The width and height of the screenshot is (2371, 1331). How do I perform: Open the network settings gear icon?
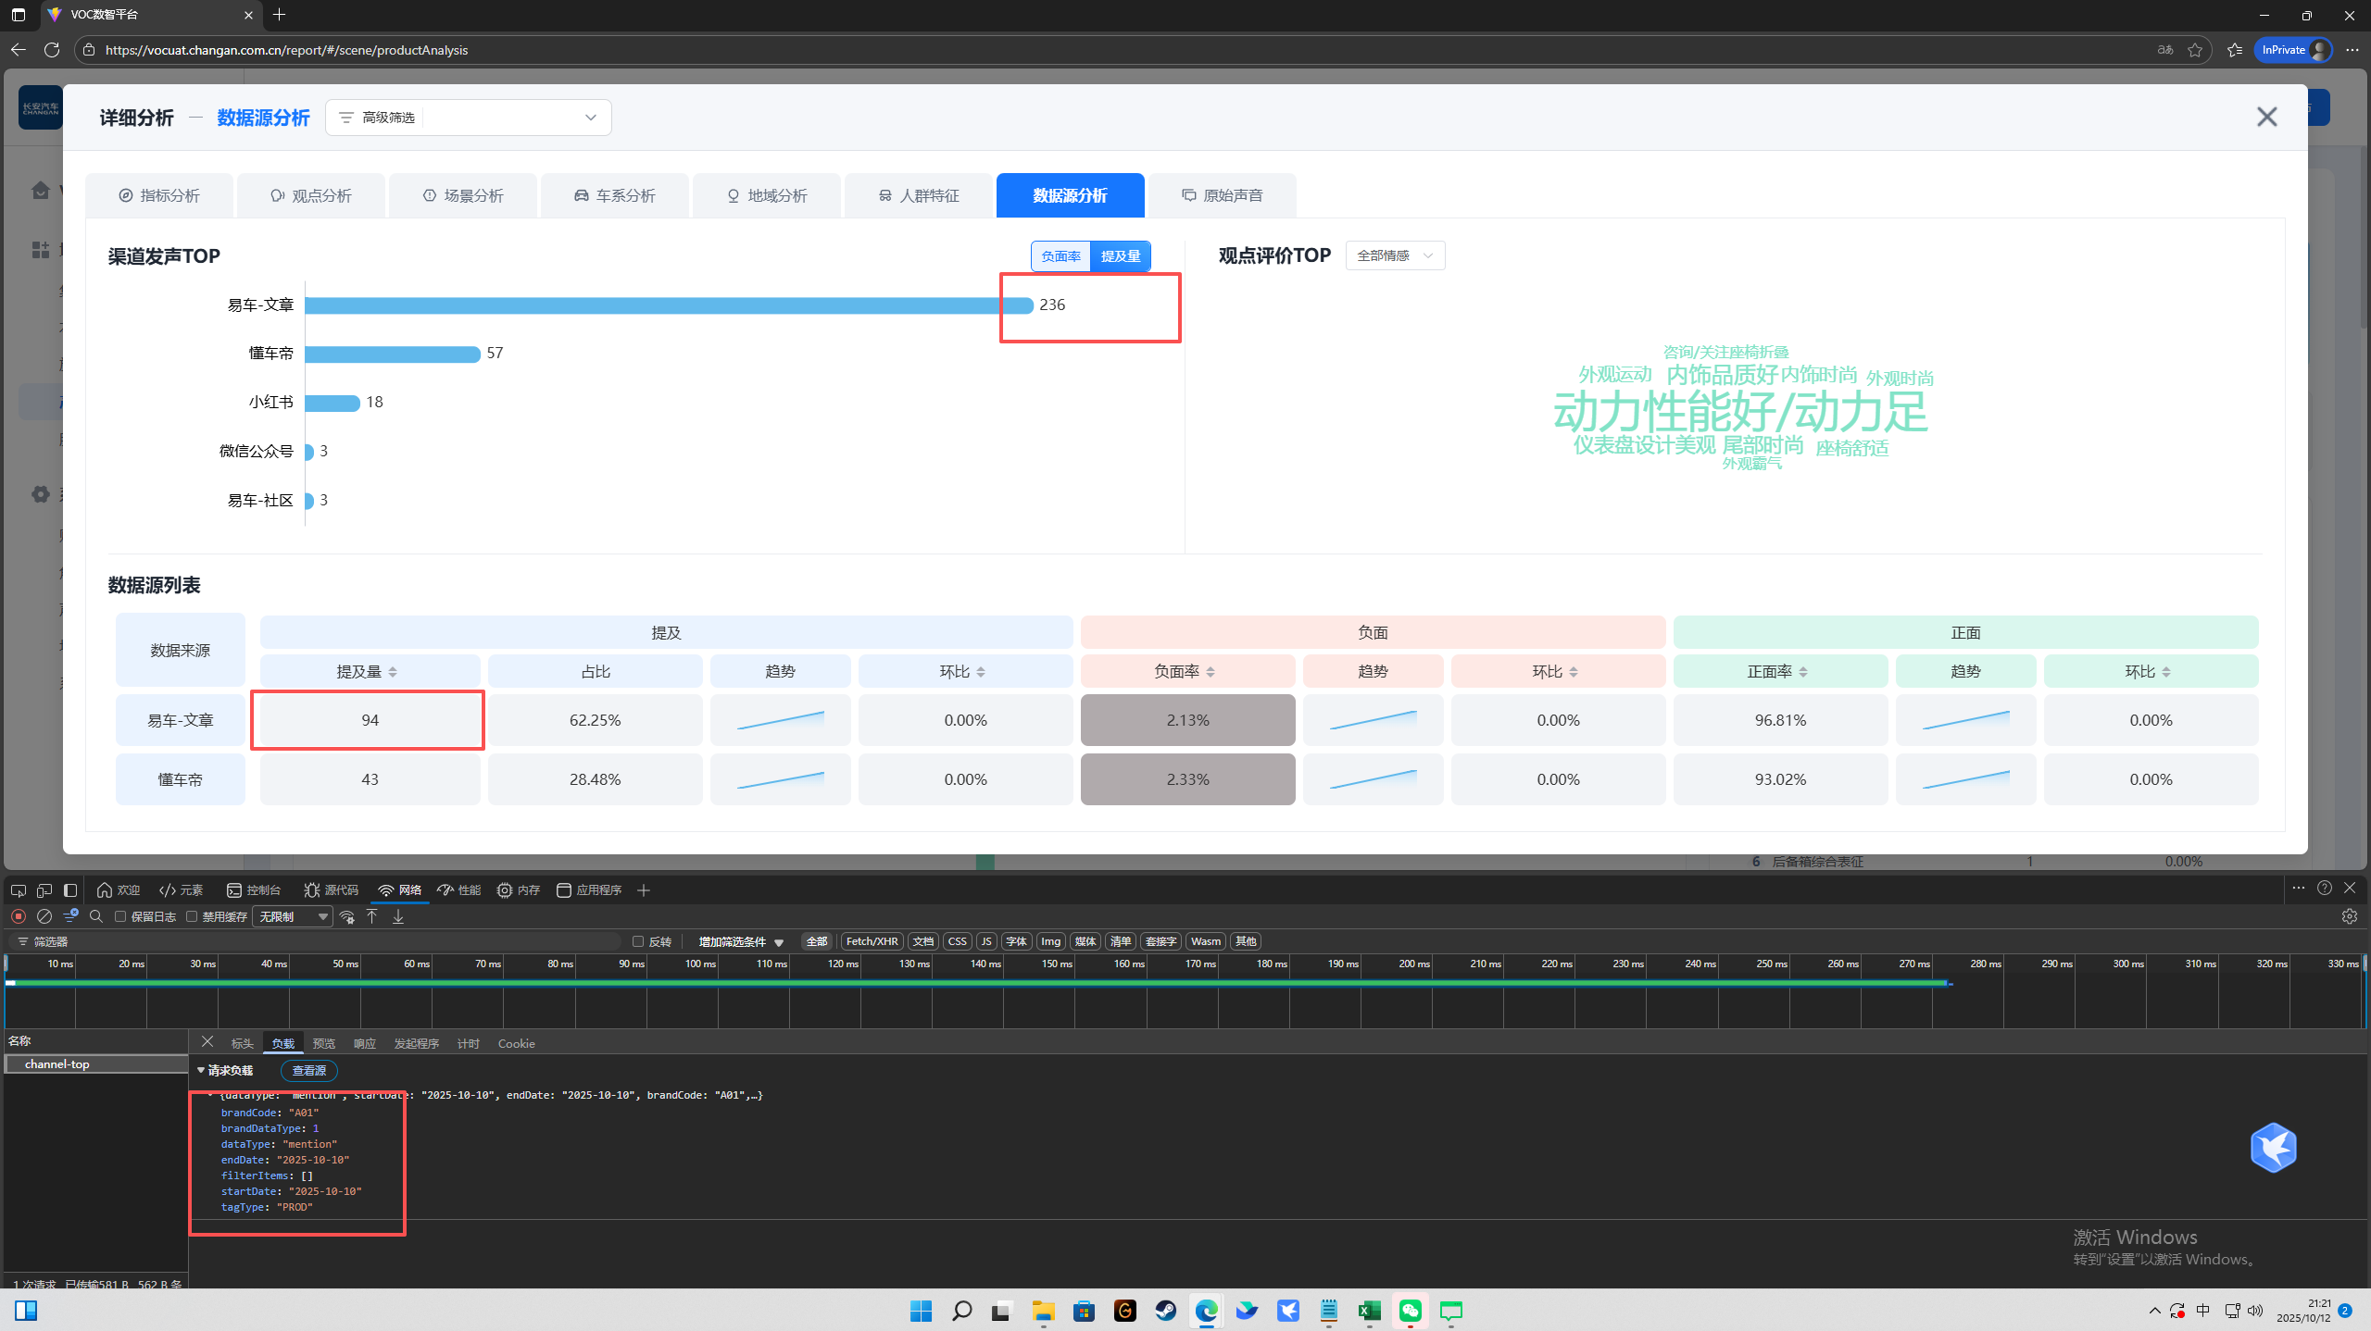(2349, 916)
